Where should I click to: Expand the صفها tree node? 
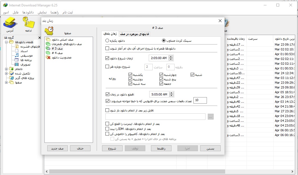(x=6, y=82)
